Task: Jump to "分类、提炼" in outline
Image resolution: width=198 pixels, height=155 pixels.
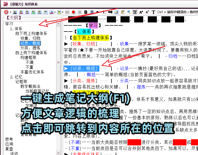Action: 30,48
